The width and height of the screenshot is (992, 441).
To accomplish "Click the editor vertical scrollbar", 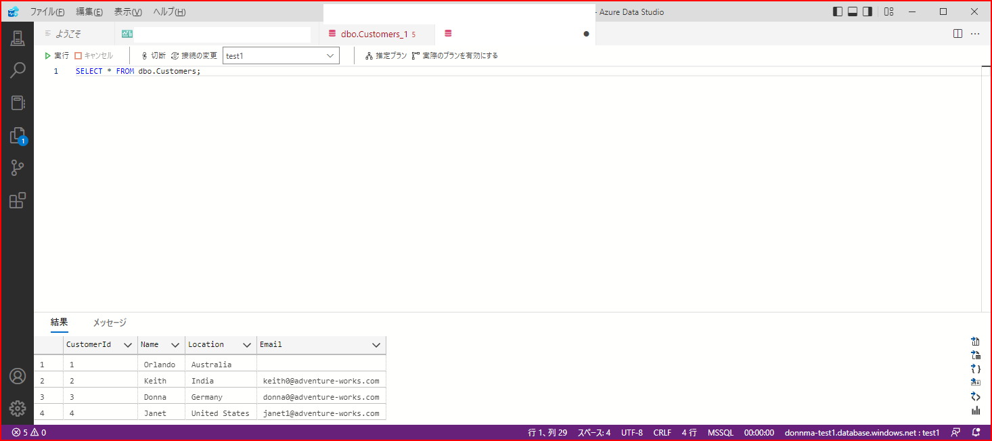I will (x=987, y=189).
